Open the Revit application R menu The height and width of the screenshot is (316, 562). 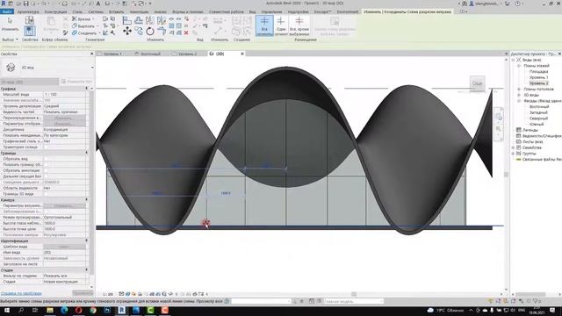(x=4, y=4)
